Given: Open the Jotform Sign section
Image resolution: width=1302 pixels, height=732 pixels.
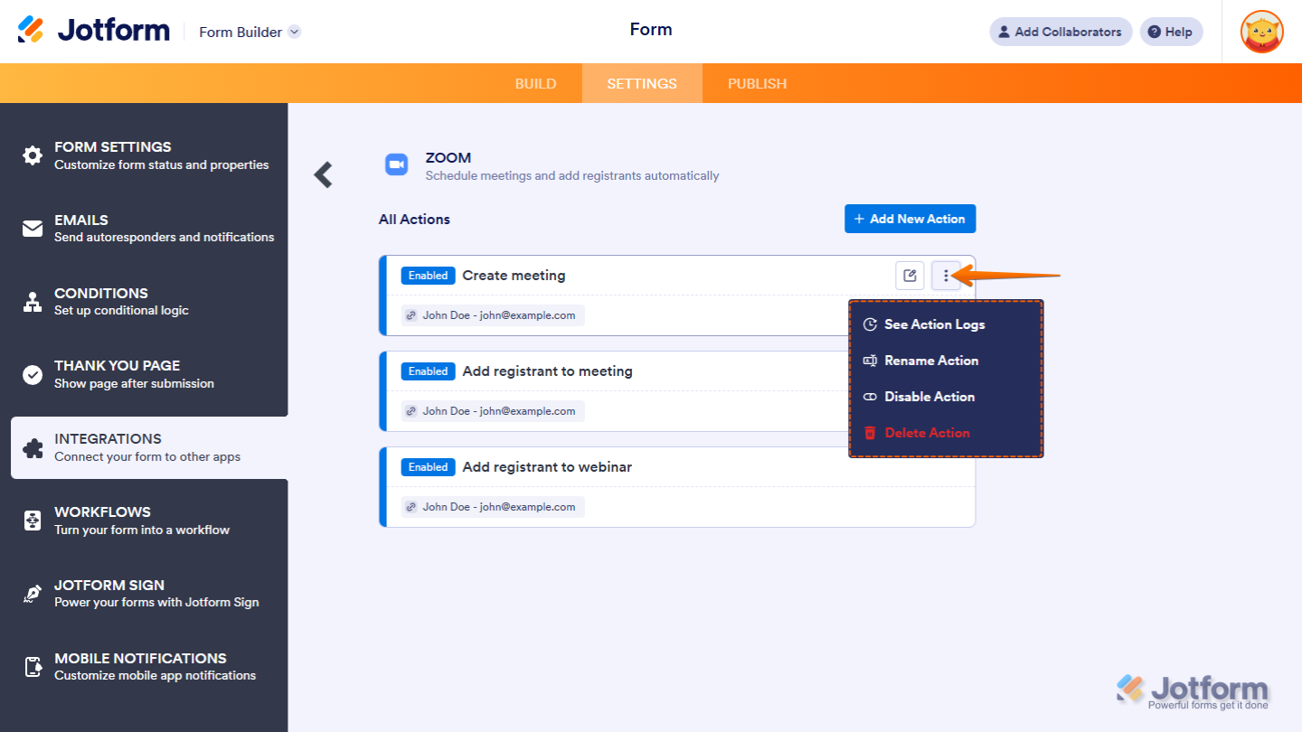Looking at the screenshot, I should click(145, 594).
